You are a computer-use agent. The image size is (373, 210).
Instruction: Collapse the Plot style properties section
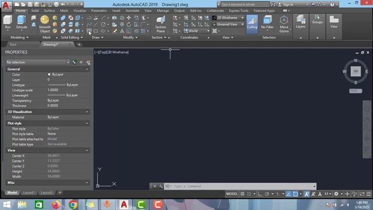coord(87,123)
